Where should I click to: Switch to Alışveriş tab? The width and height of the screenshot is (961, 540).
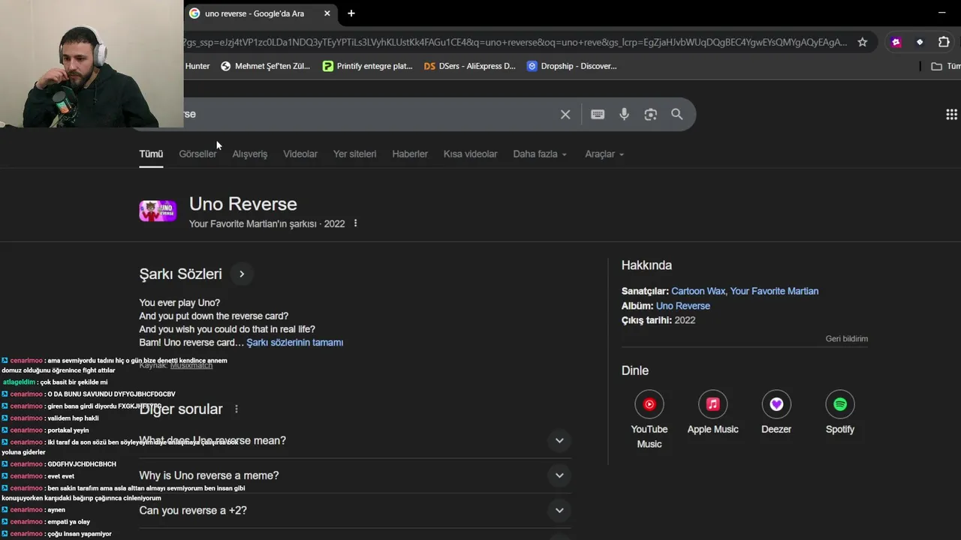(250, 154)
